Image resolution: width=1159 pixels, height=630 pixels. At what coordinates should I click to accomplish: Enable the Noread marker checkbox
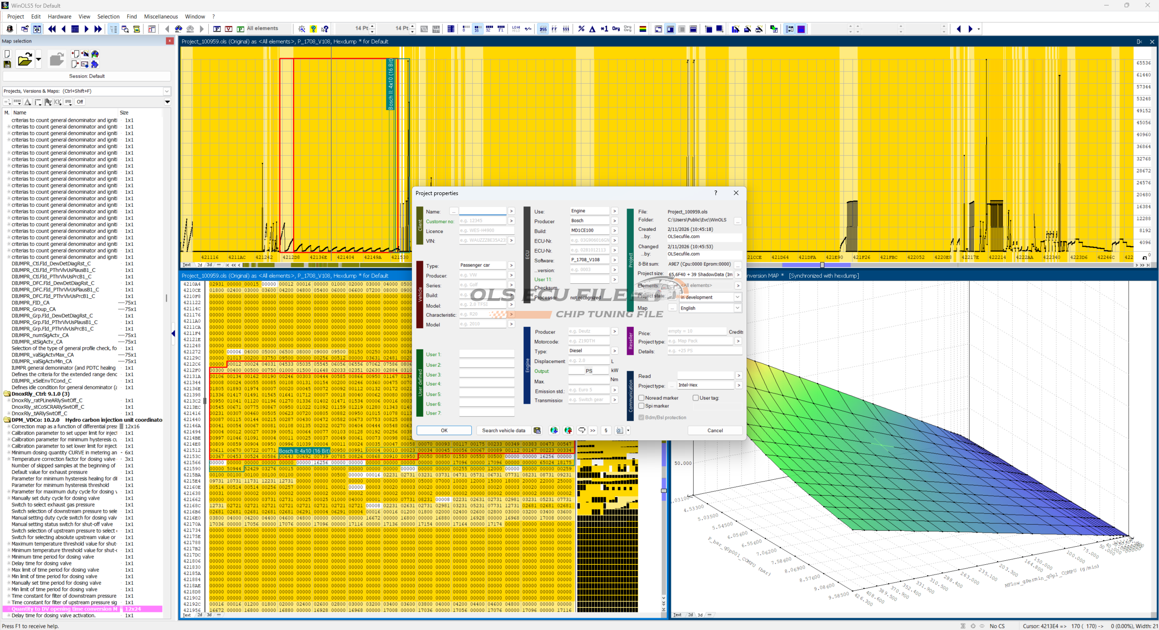[641, 398]
